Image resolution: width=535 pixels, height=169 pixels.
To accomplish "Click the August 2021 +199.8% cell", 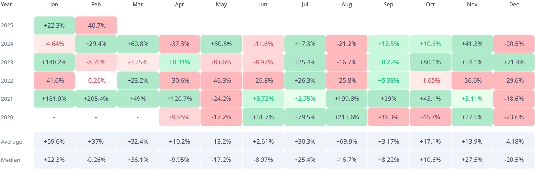I will (347, 99).
